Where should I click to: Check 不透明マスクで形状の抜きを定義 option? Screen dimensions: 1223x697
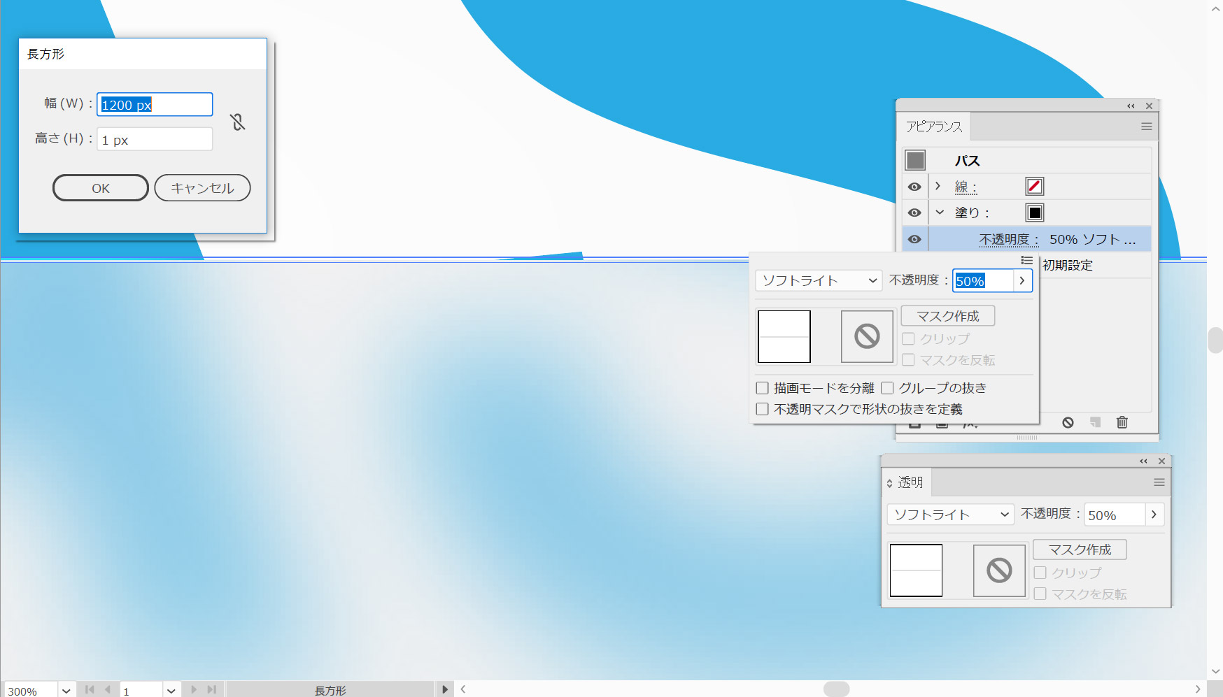[x=763, y=409]
